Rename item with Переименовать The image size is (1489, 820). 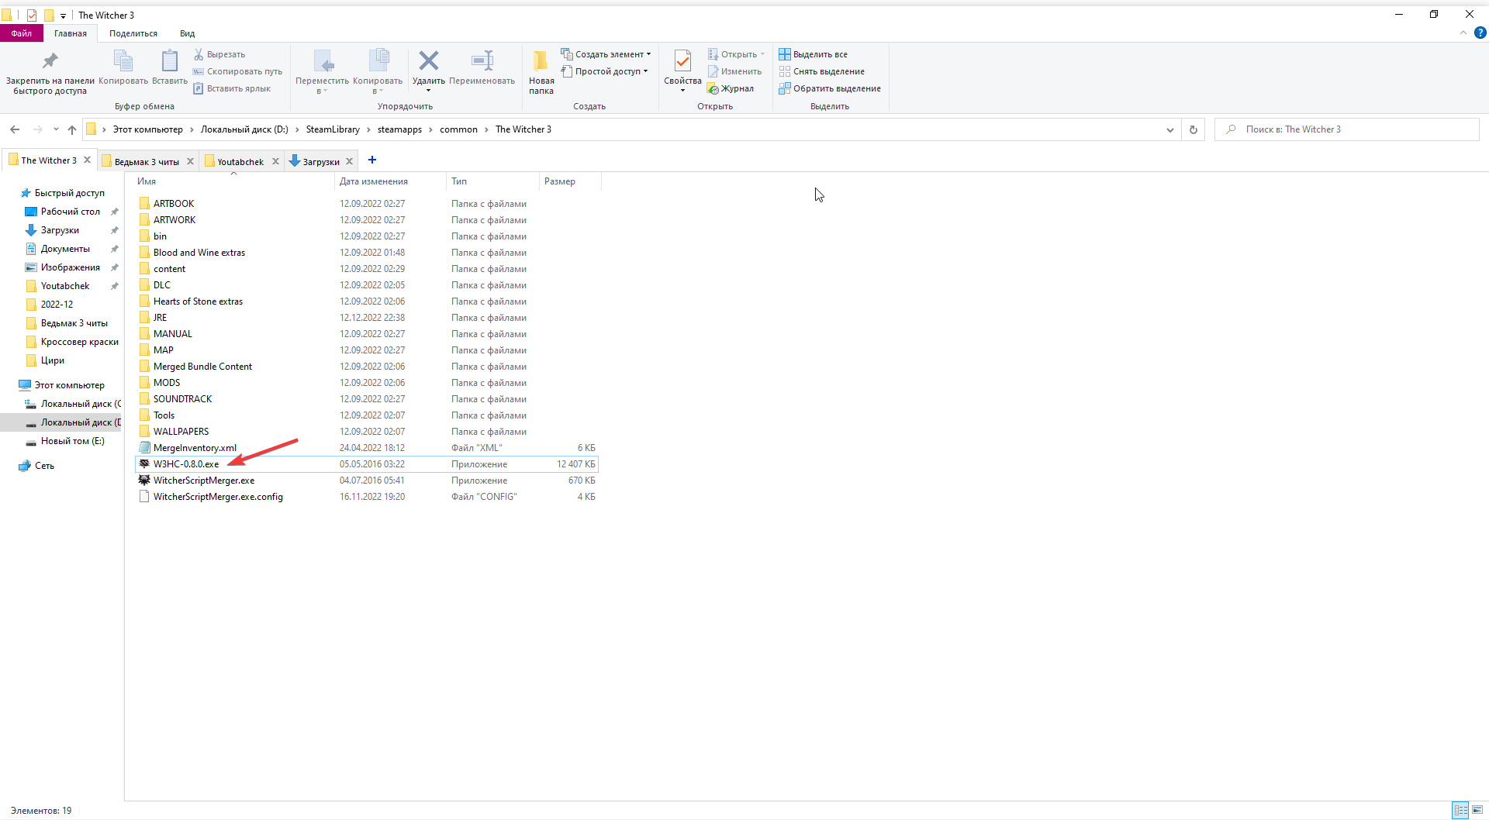(x=482, y=67)
